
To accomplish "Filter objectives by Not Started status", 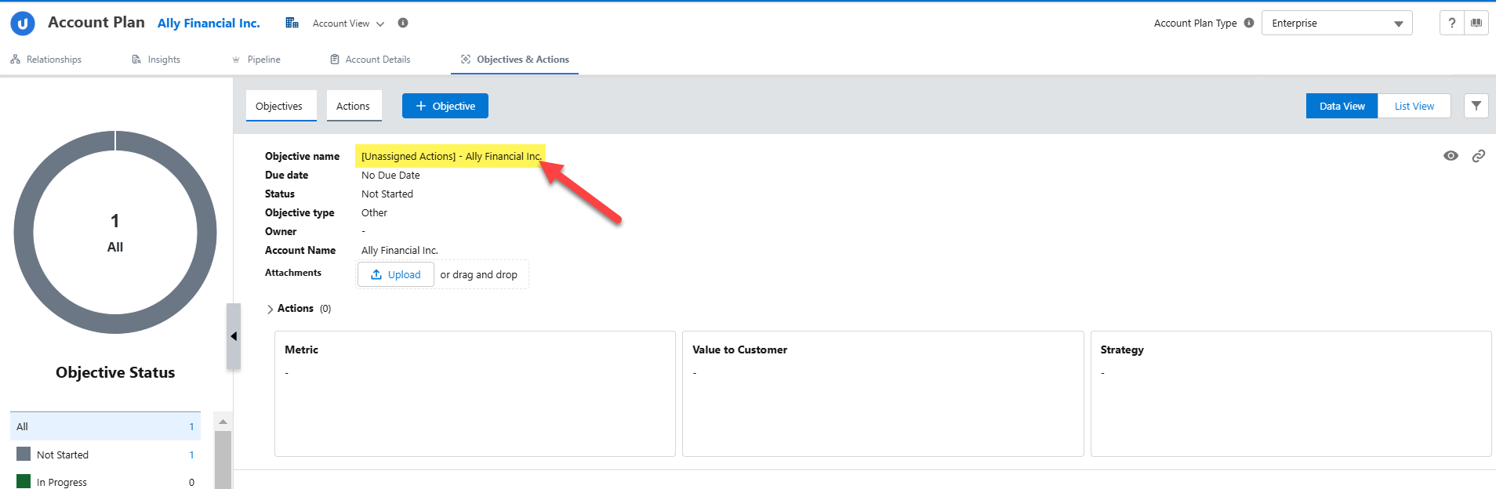I will [105, 455].
